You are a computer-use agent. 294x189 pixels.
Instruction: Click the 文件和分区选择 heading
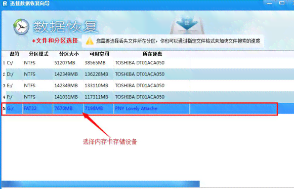click(x=55, y=41)
